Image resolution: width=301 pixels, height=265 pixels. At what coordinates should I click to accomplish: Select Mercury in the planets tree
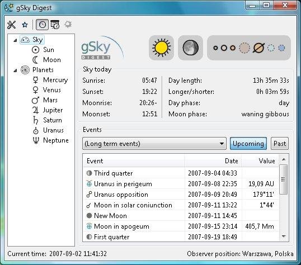[50, 80]
